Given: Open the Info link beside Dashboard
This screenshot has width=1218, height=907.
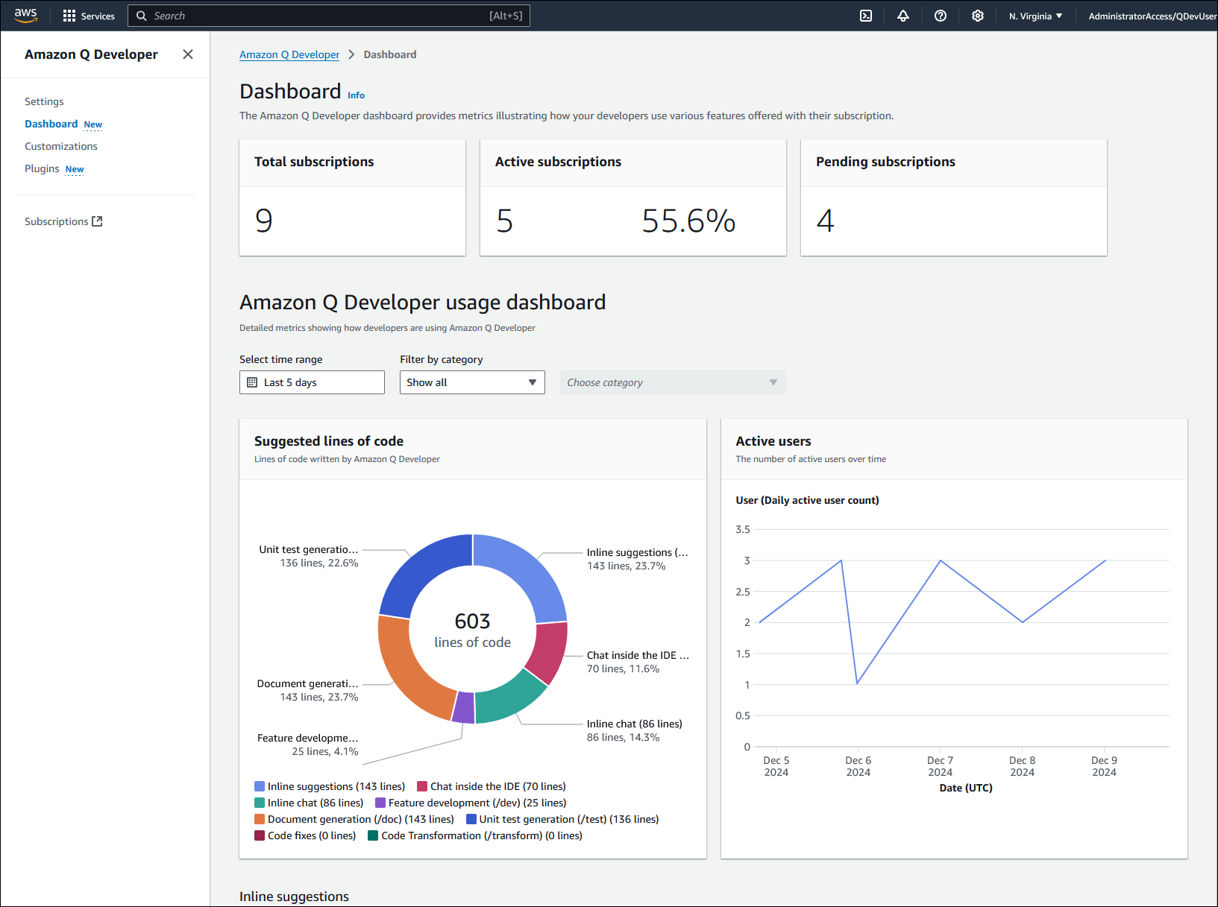Looking at the screenshot, I should click(x=356, y=95).
